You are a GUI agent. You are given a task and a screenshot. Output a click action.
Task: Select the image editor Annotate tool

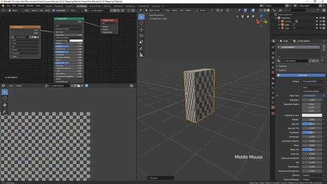click(x=5, y=112)
